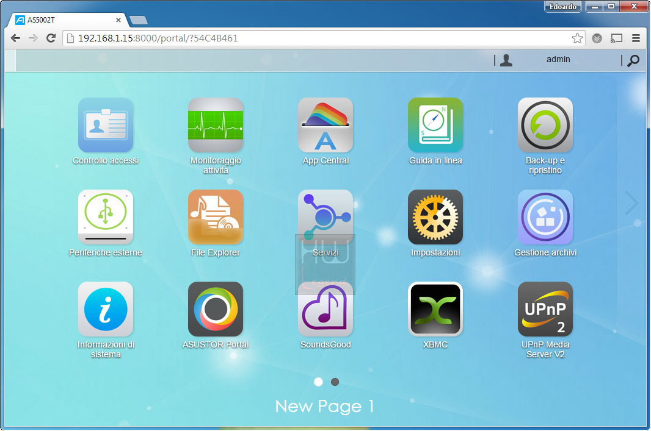Open the Servizi app icon
The width and height of the screenshot is (651, 431).
coord(325,217)
